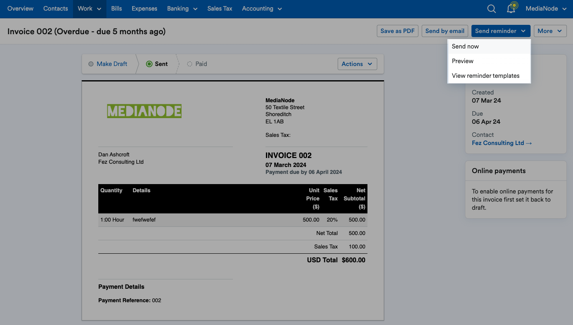Viewport: 573px width, 325px height.
Task: Click 'Payment Reference: 002' text
Action: point(130,301)
